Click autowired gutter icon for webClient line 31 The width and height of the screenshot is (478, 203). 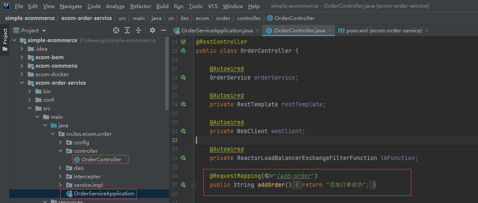(183, 131)
